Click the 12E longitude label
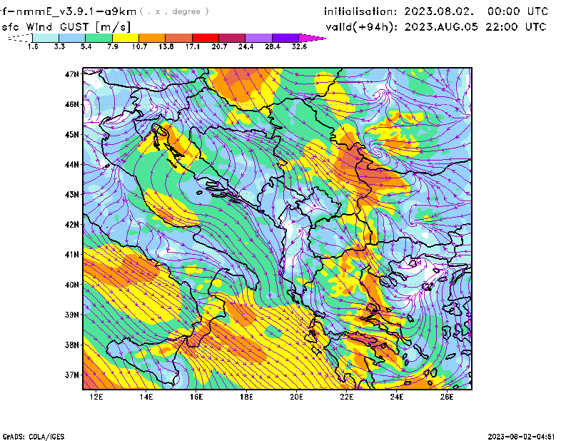The width and height of the screenshot is (571, 441). [96, 397]
